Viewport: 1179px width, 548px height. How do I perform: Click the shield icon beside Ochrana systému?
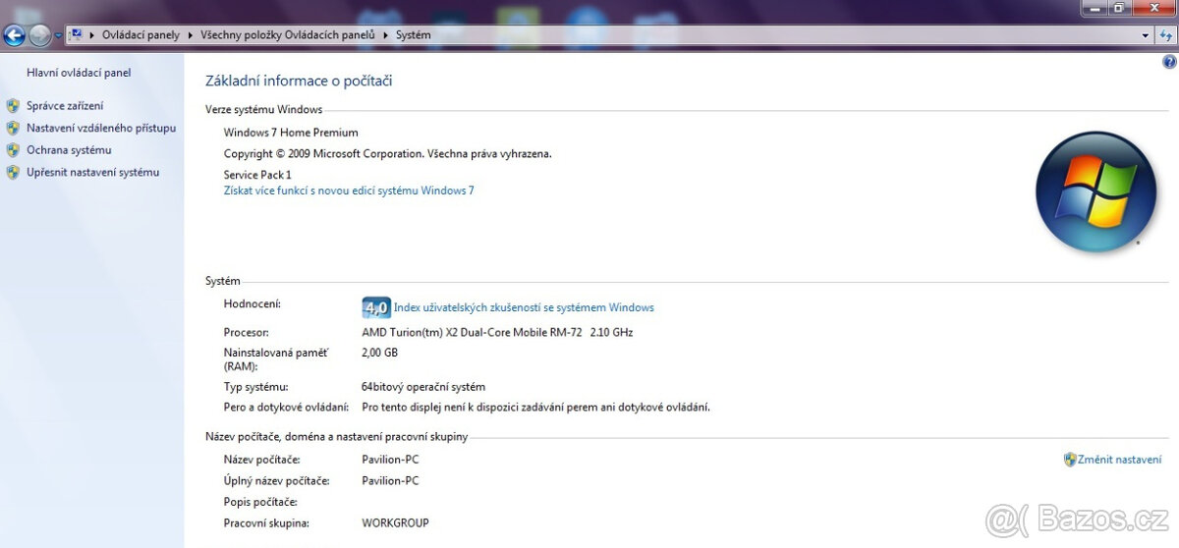(13, 150)
